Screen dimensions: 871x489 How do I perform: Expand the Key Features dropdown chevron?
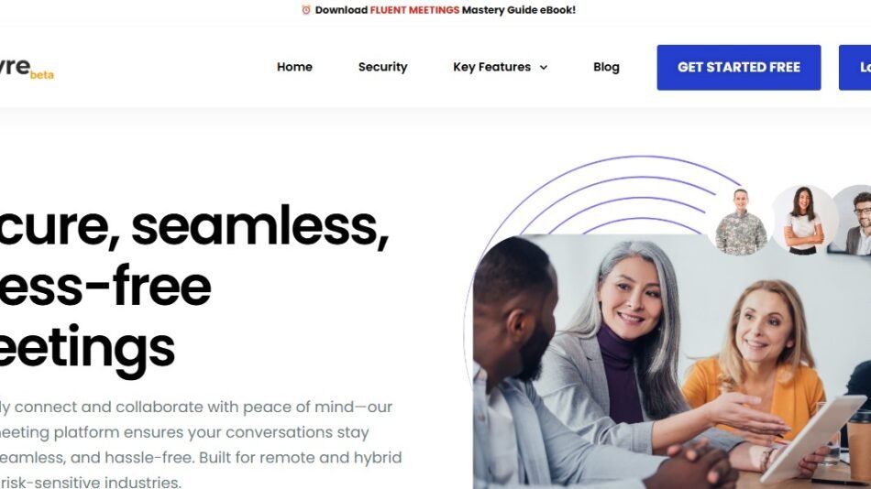tap(544, 67)
